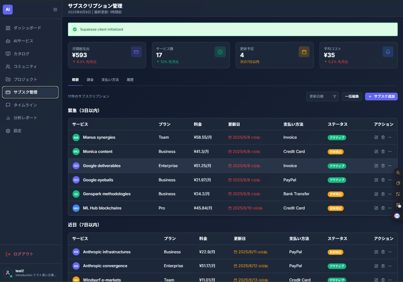Expand three-dot menu for Anthropic convergence

pyautogui.click(x=390, y=266)
